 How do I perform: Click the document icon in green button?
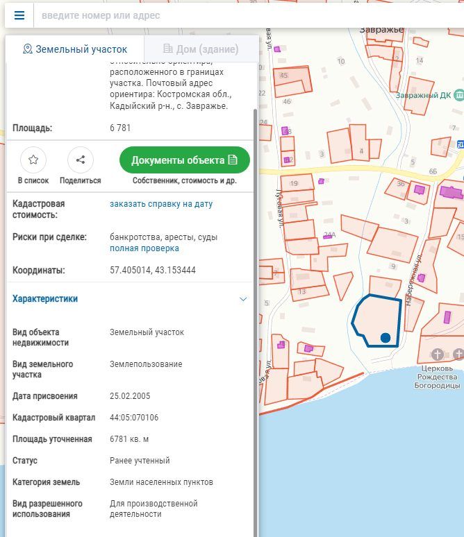tap(233, 160)
